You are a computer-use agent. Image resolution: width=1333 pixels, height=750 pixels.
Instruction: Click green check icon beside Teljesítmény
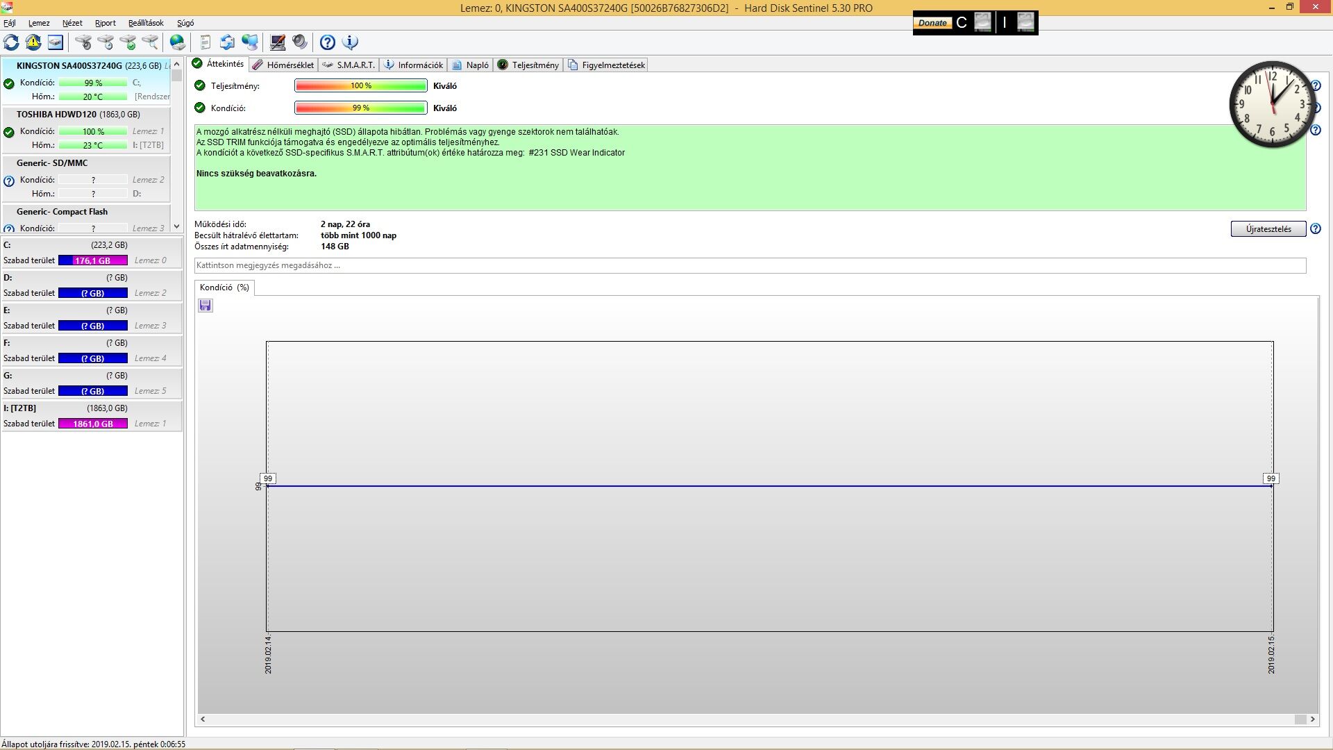click(200, 85)
